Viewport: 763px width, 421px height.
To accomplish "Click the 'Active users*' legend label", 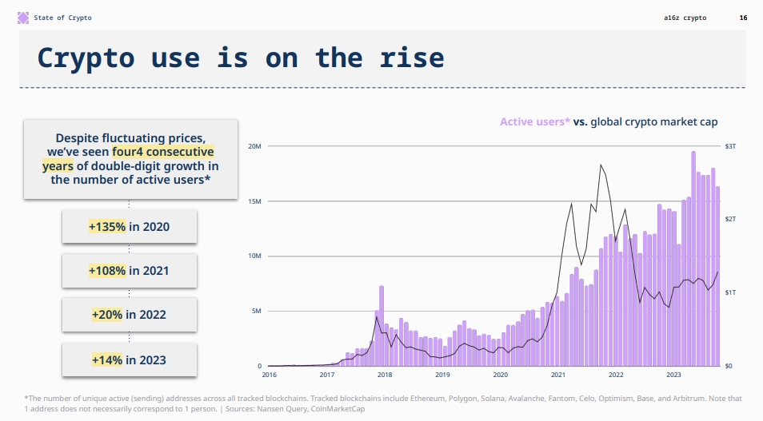I will [x=535, y=121].
